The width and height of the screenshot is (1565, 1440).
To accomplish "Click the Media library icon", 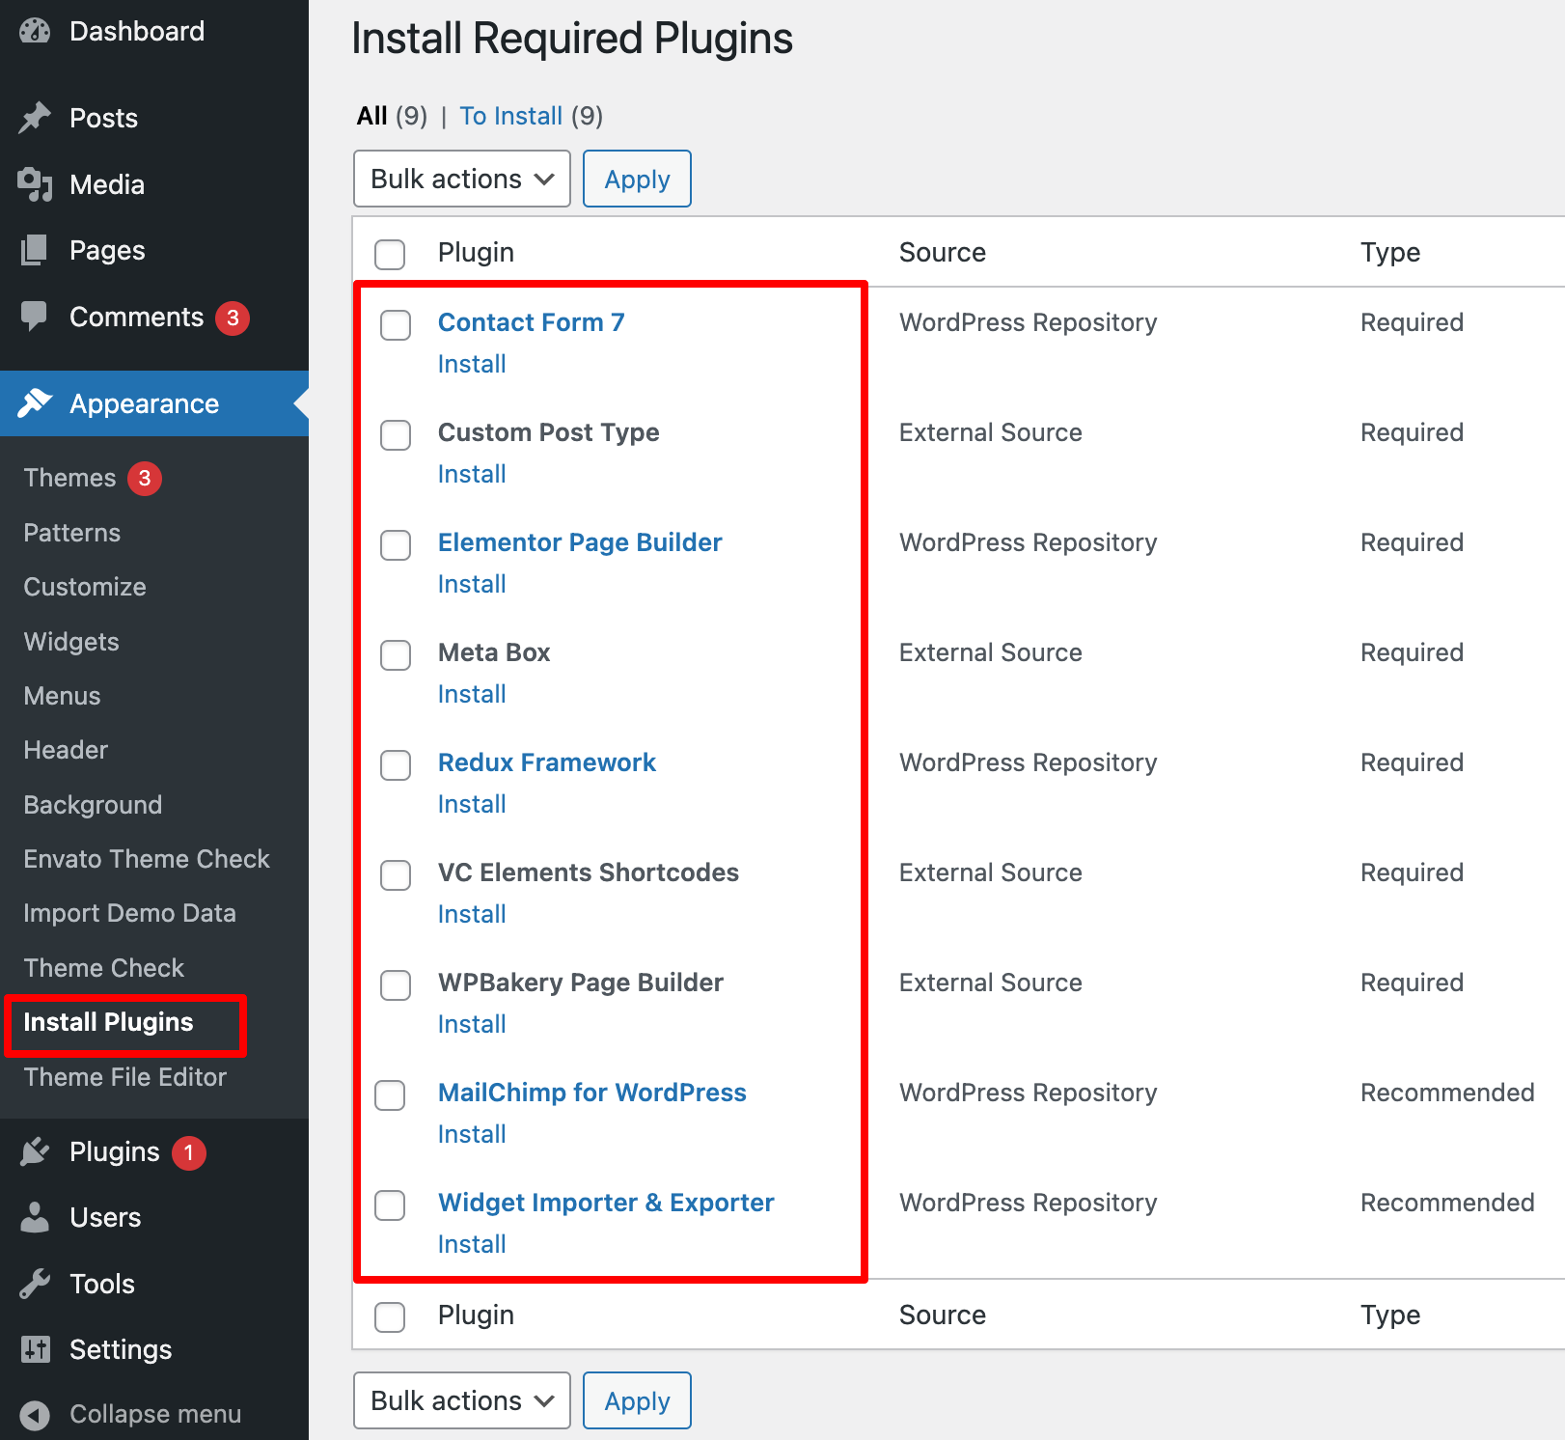I will [35, 184].
